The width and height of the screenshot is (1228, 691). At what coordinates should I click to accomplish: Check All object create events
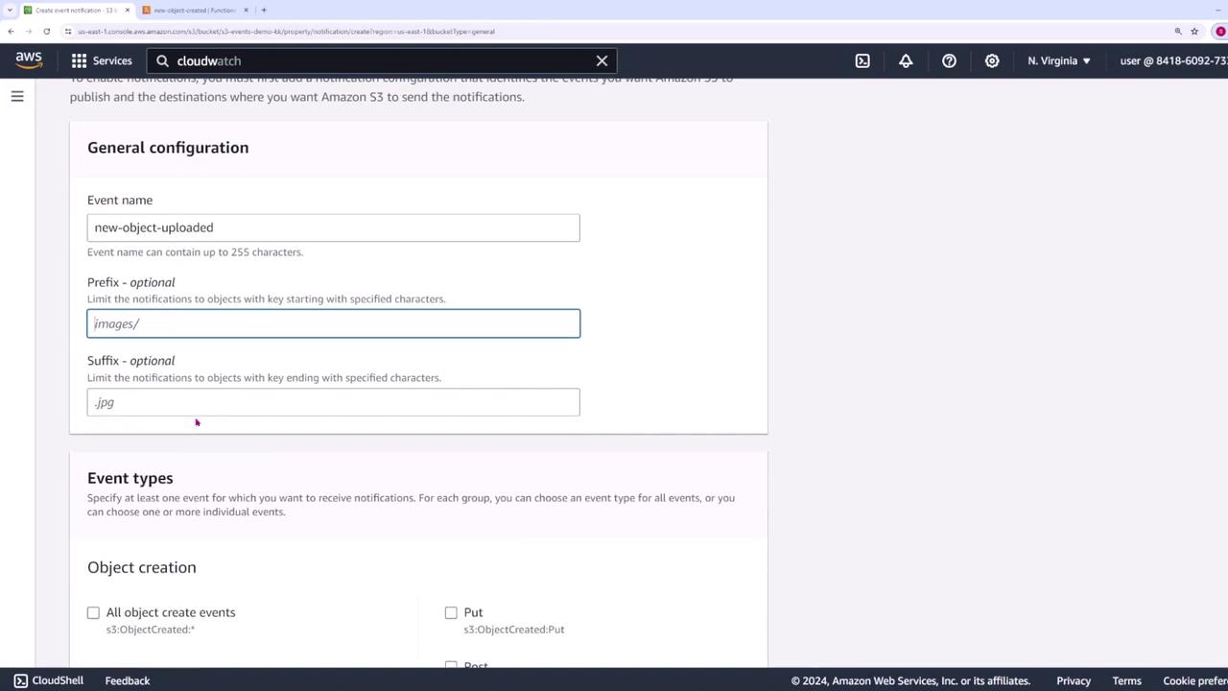coord(93,612)
